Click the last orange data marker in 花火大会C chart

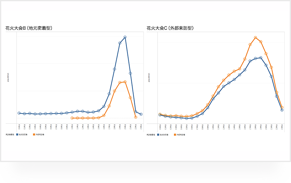pos(282,107)
